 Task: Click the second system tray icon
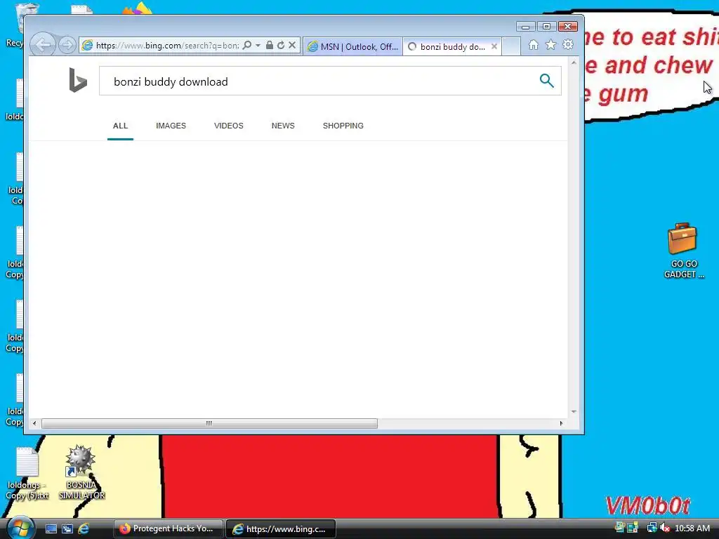click(x=633, y=528)
